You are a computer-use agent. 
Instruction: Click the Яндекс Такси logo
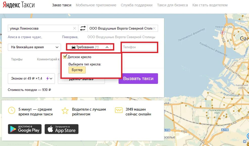click(19, 5)
